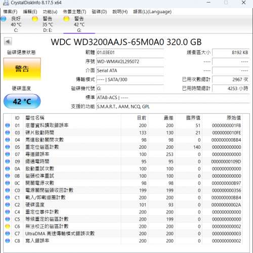Click the blue status icon in row C4
The height and width of the screenshot is (253, 253).
(8, 212)
